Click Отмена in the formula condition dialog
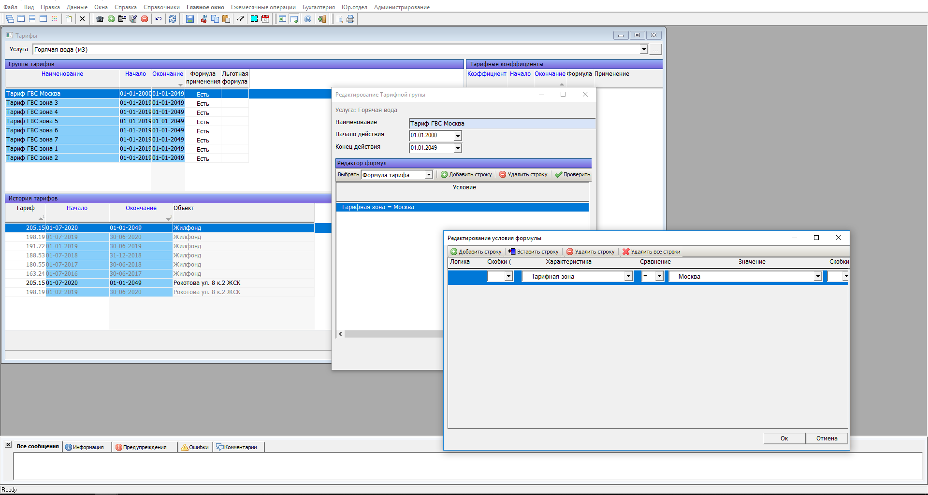 [x=826, y=438]
